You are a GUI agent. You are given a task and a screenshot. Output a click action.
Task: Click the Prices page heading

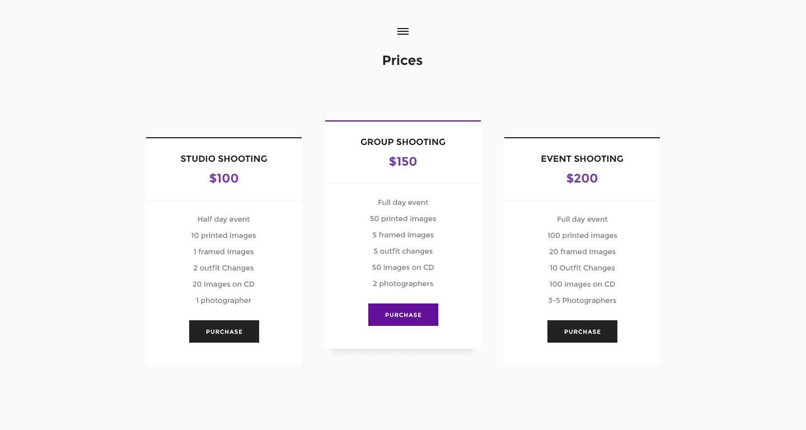[x=402, y=60]
